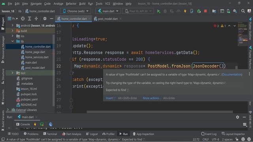Close the main.dart Run tab

[x=36, y=117]
